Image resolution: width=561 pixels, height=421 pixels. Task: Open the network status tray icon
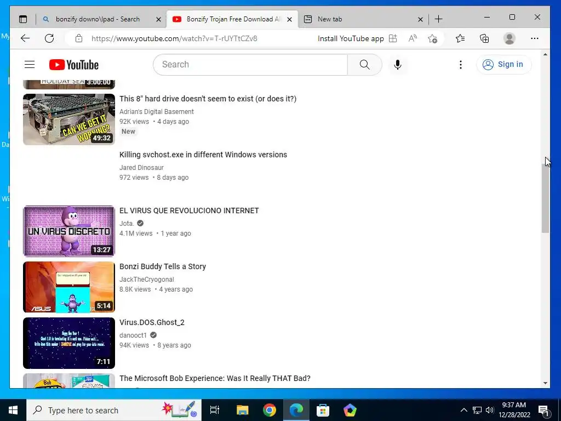[x=477, y=410]
